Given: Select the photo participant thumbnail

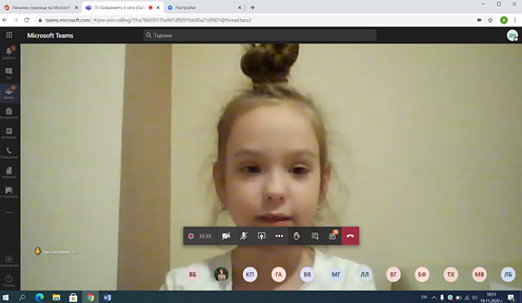Looking at the screenshot, I should [221, 275].
